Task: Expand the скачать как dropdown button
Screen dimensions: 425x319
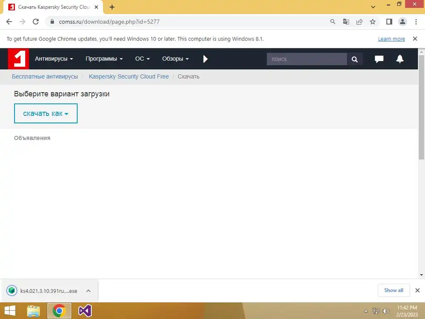Action: 46,113
